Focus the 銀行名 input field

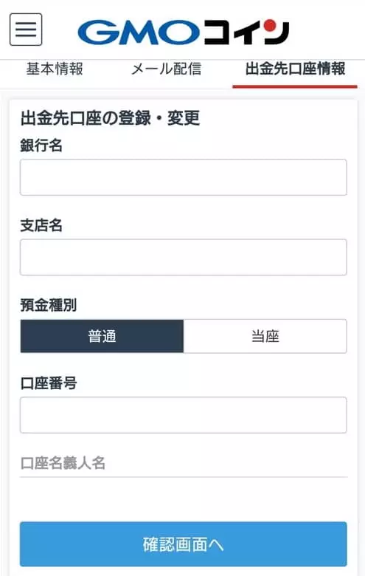tap(184, 177)
